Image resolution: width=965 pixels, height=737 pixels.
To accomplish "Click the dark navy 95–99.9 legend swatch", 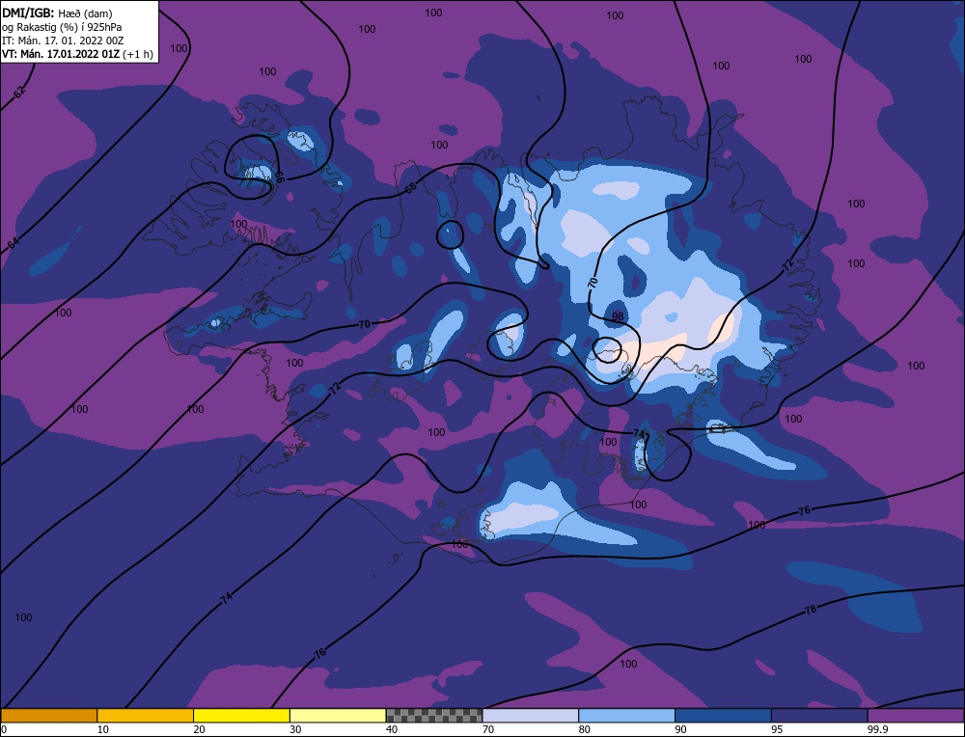I will pyautogui.click(x=819, y=716).
